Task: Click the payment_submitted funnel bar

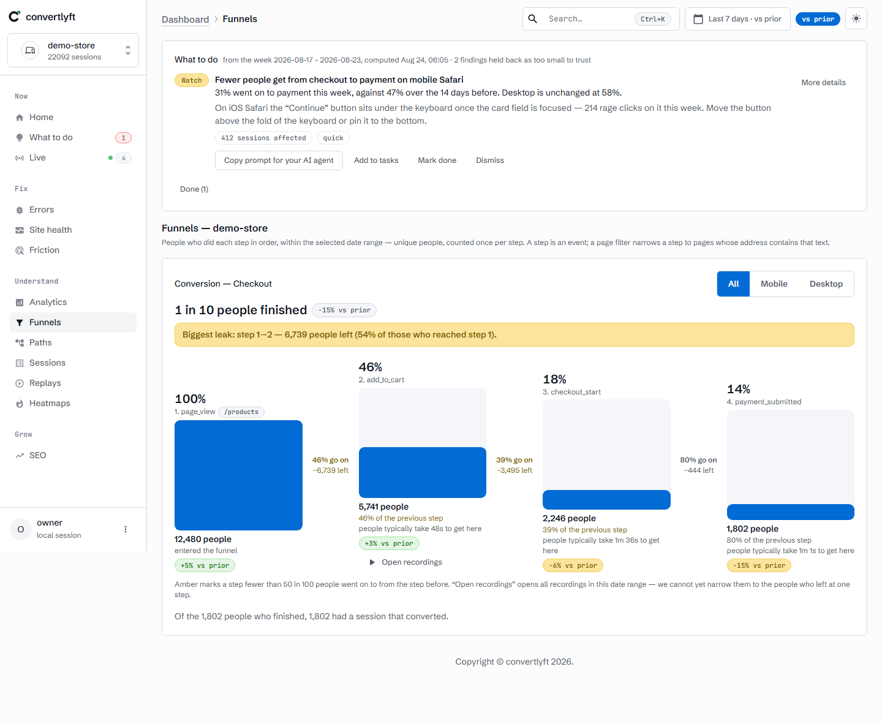Action: (790, 512)
